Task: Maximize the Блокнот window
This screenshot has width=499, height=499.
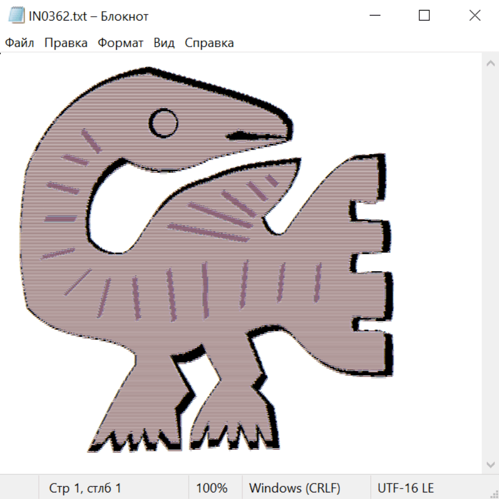Action: click(x=424, y=16)
